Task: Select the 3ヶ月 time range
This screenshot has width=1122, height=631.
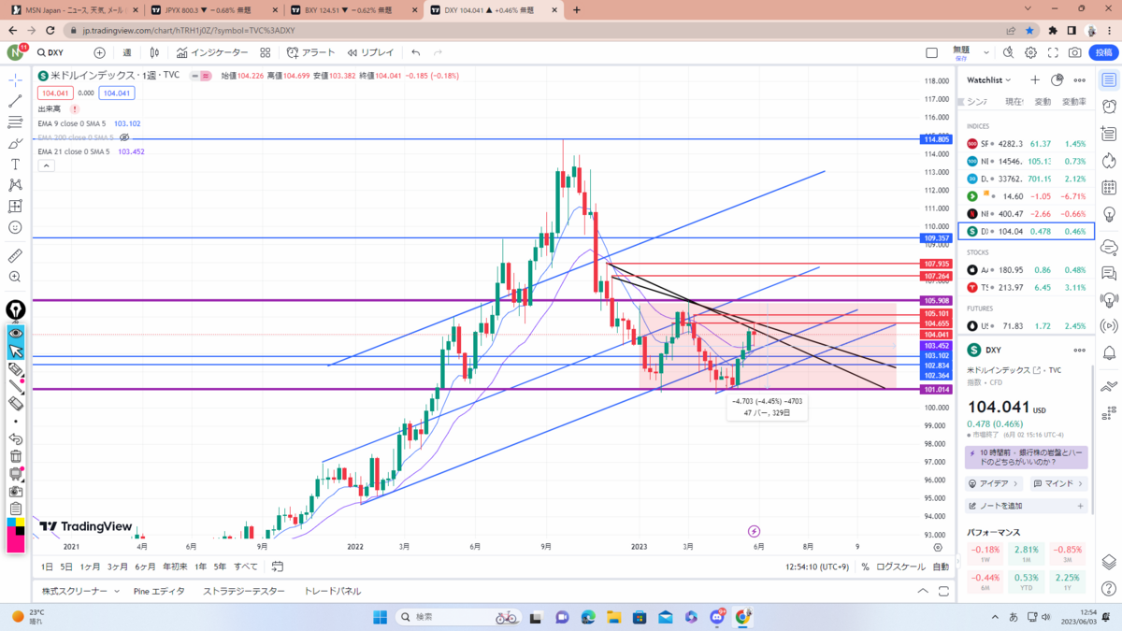Action: click(x=117, y=566)
